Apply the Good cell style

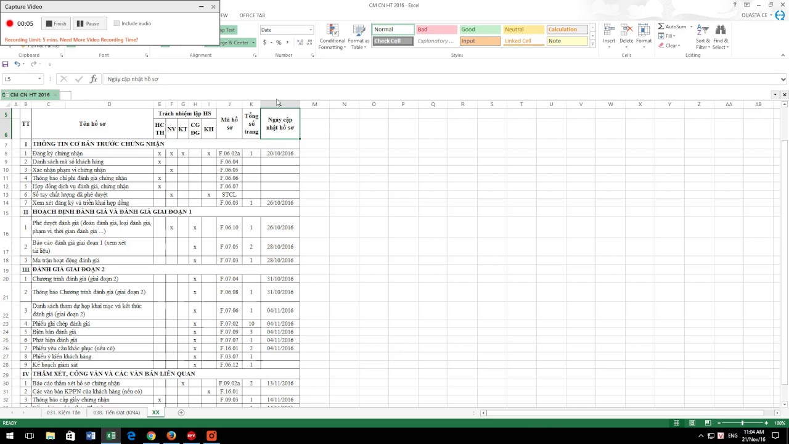[x=480, y=30]
